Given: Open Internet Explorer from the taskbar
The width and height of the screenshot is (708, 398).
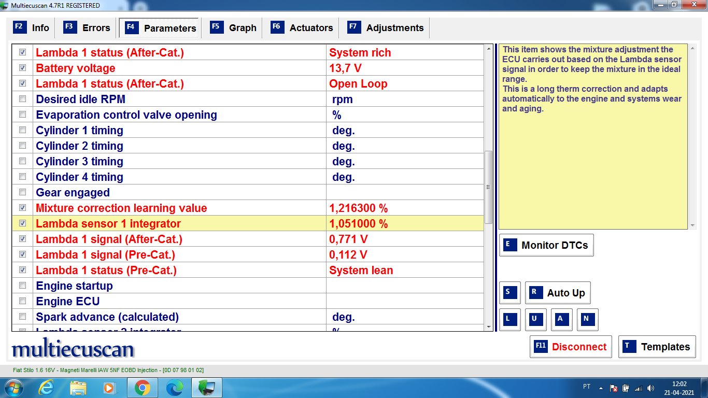Looking at the screenshot, I should (x=46, y=387).
